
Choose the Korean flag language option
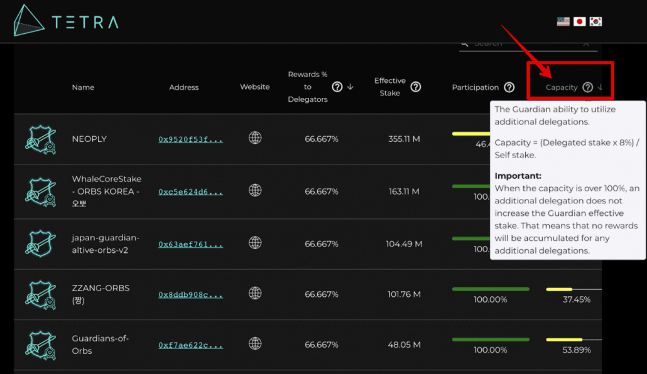pyautogui.click(x=595, y=21)
